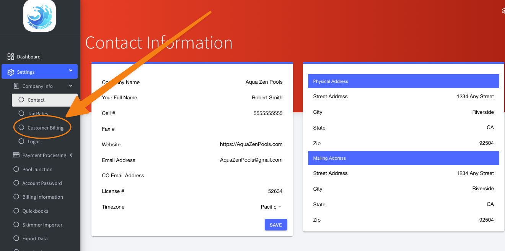
Task: Click the PayThePoolman logo
Action: (x=39, y=16)
